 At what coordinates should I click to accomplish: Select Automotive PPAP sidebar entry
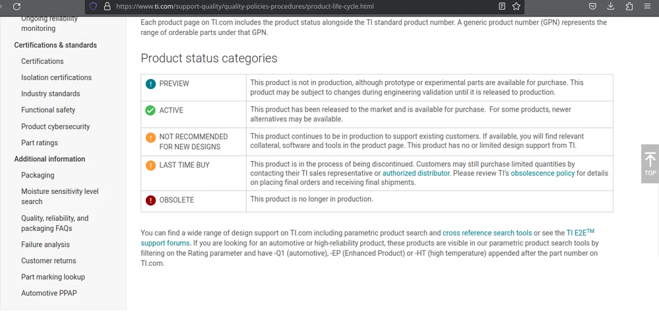pos(49,293)
